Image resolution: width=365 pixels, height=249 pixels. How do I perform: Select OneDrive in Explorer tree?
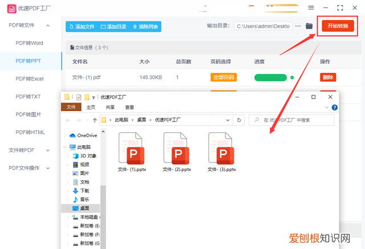tap(83, 136)
